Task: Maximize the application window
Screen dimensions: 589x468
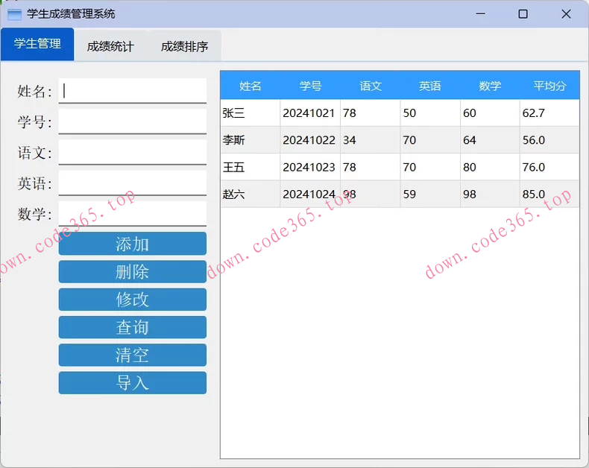Action: coord(523,14)
